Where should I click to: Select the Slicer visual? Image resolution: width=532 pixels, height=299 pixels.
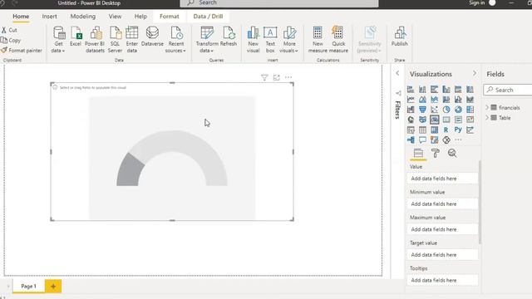pos(411,130)
